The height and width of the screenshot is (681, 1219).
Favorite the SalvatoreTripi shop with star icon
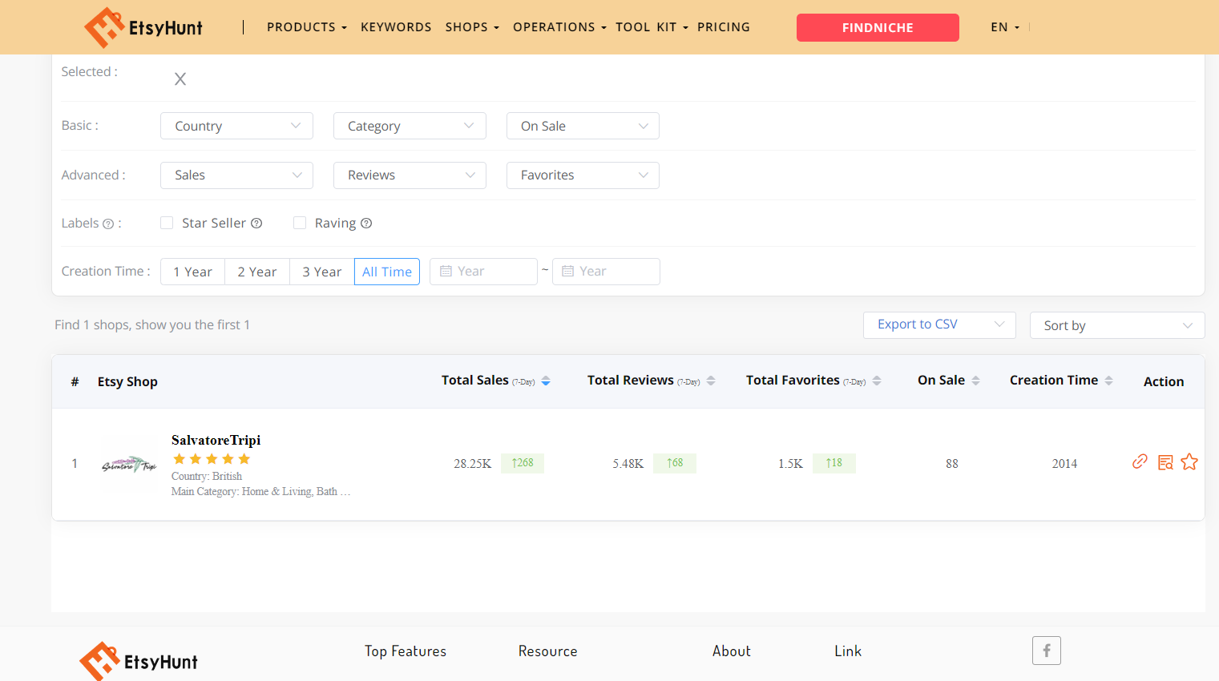tap(1189, 462)
